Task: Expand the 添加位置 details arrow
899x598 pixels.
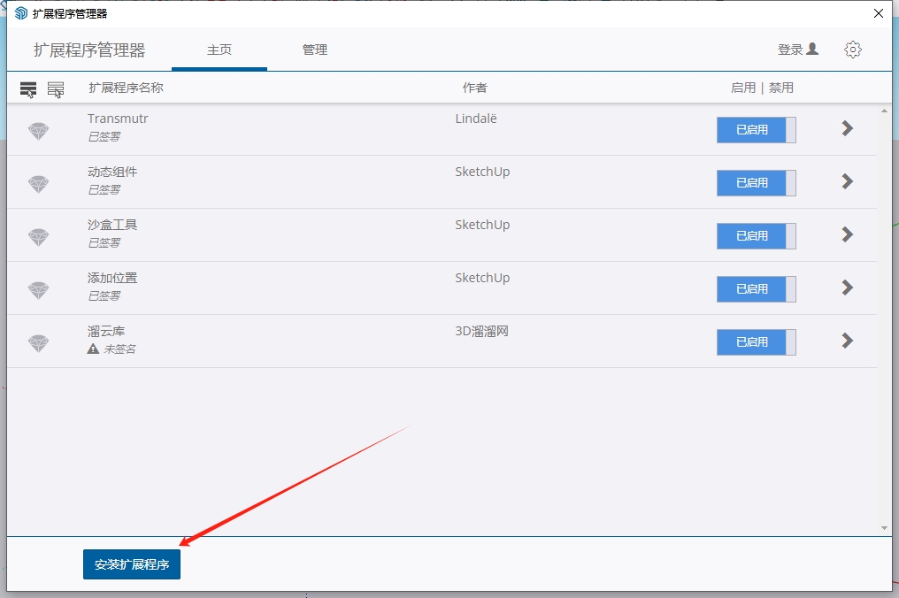Action: [x=847, y=287]
